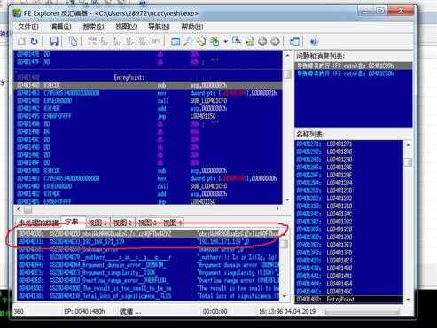This screenshot has width=437, height=328.
Task: Switch to the 视图 1 tab
Action: [x=98, y=223]
